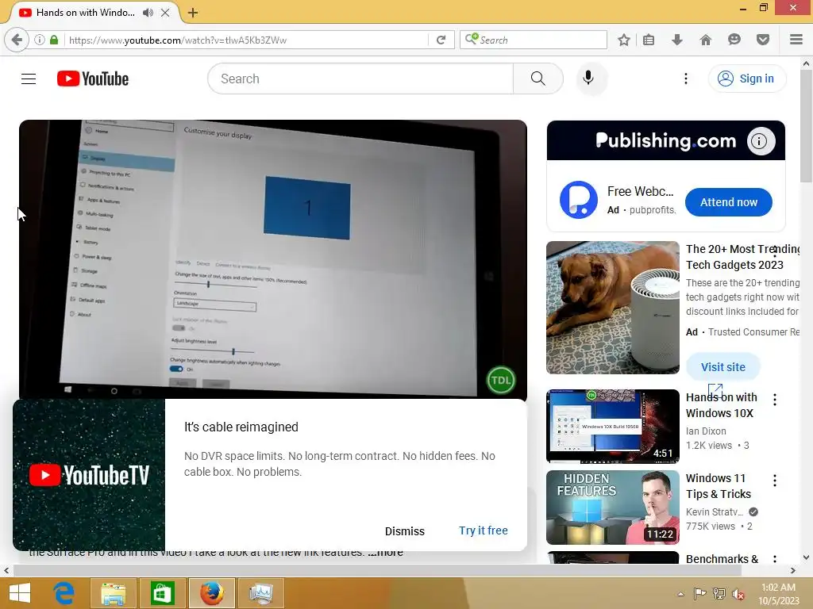This screenshot has width=813, height=609.
Task: Open the Firefox hamburger menu
Action: pyautogui.click(x=796, y=40)
